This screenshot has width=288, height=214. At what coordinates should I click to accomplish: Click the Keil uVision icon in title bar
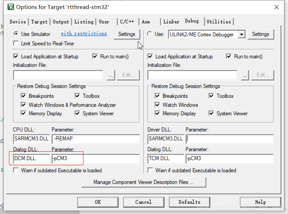(11, 7)
